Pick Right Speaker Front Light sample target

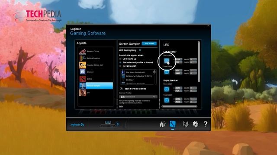click(166, 100)
